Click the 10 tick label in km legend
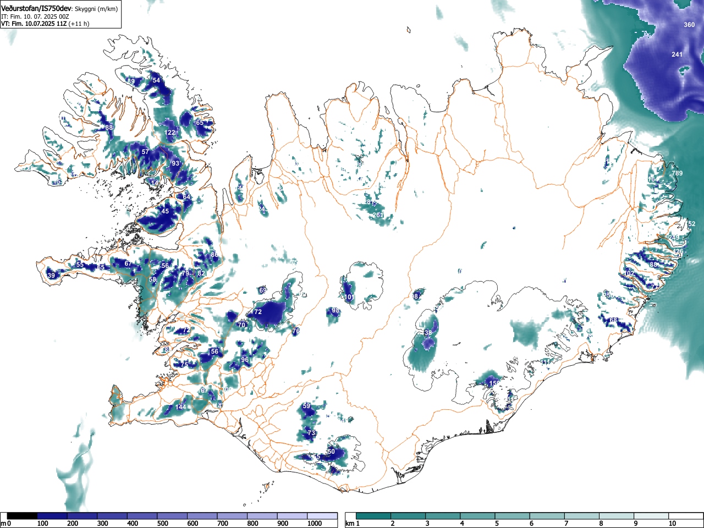This screenshot has width=704, height=528. click(672, 524)
